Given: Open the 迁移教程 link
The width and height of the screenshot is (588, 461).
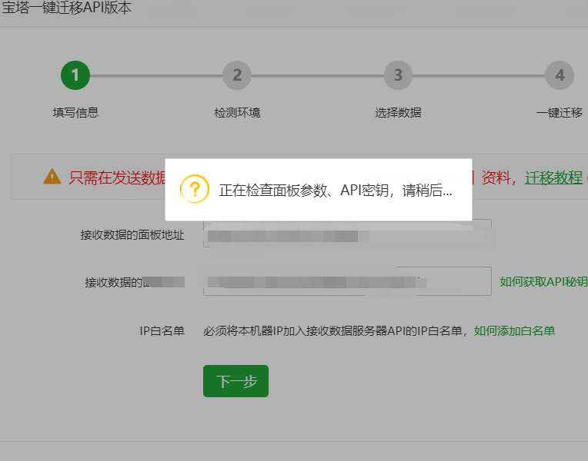Looking at the screenshot, I should pyautogui.click(x=553, y=177).
